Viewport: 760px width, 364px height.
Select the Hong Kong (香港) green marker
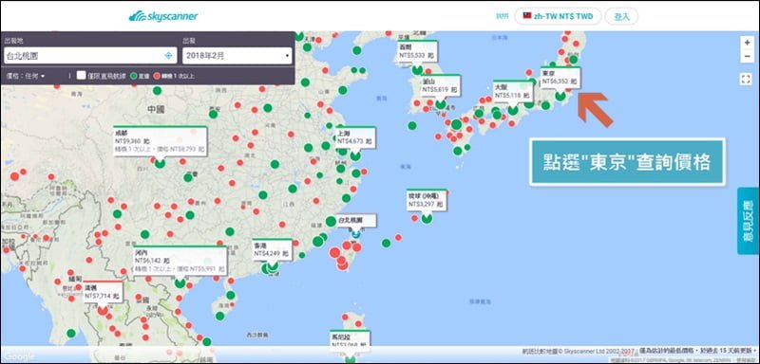tap(273, 265)
